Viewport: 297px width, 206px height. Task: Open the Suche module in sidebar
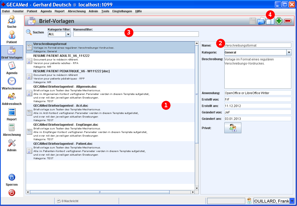click(x=12, y=20)
